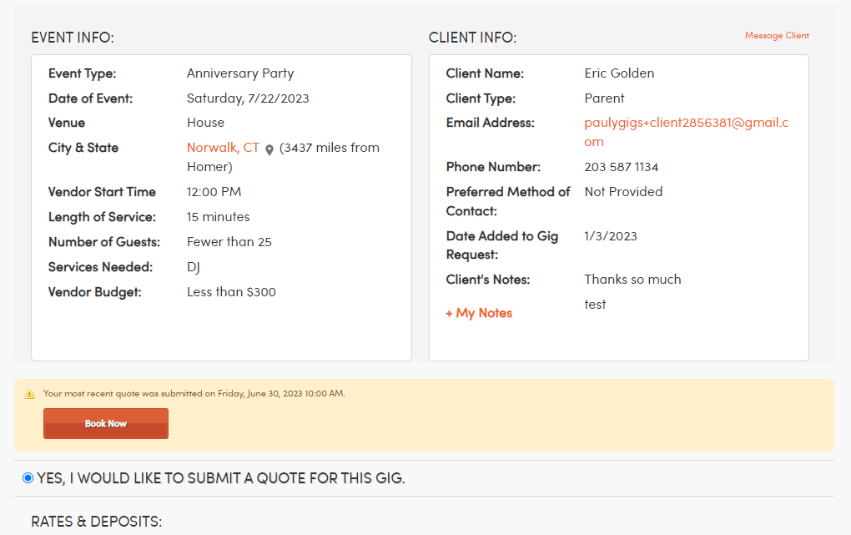Image resolution: width=851 pixels, height=535 pixels.
Task: Click the vendor start time 12:00 PM
Action: point(214,192)
